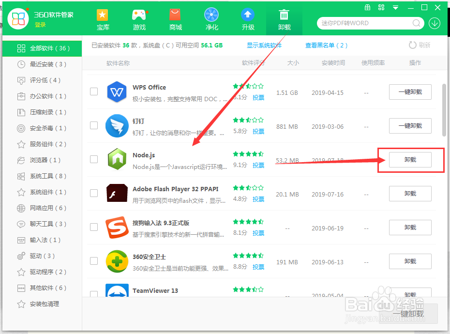450x334 pixels.
Task: Open the 商城 shopping bag tab
Action: pyautogui.click(x=175, y=19)
